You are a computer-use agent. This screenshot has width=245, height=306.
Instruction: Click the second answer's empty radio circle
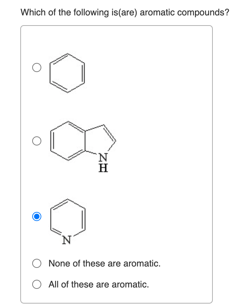point(37,141)
